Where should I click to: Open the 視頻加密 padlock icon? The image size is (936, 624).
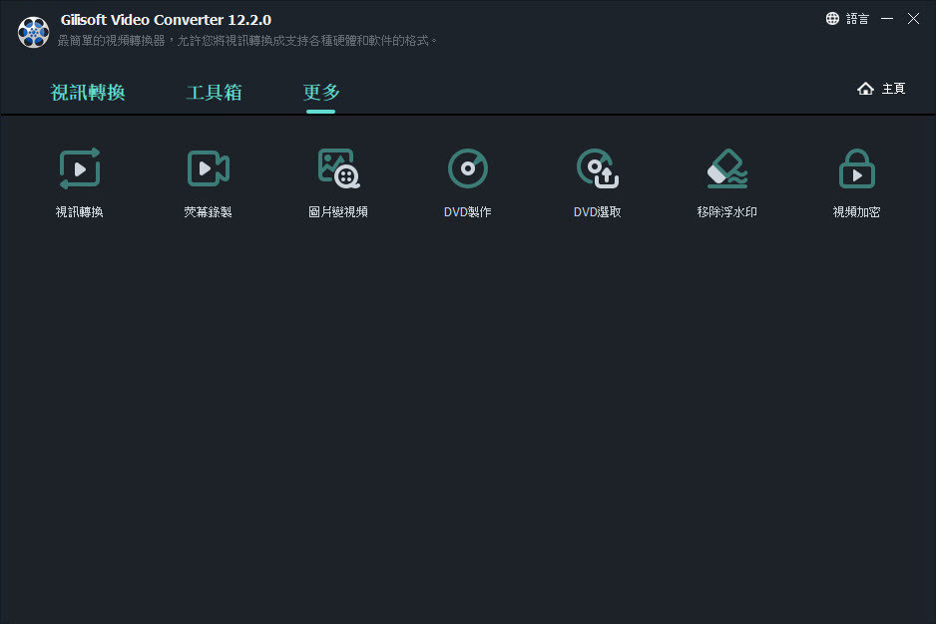point(856,168)
